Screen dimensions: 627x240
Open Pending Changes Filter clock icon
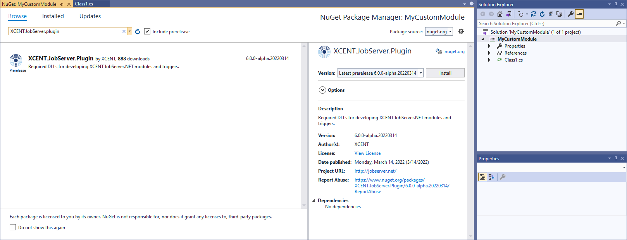point(521,14)
